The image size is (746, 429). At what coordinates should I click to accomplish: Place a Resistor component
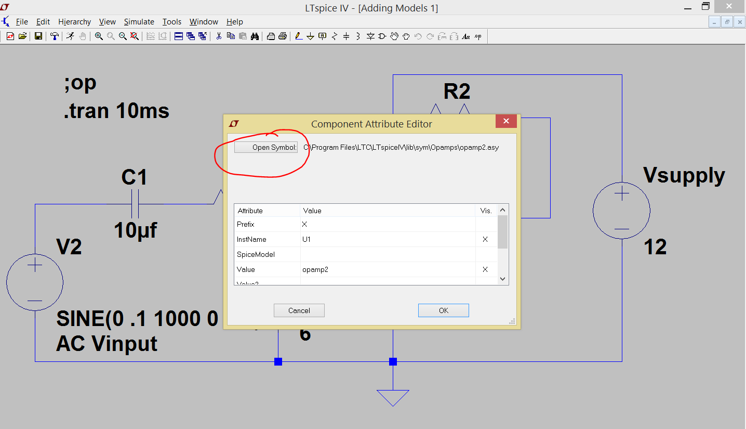pos(335,36)
